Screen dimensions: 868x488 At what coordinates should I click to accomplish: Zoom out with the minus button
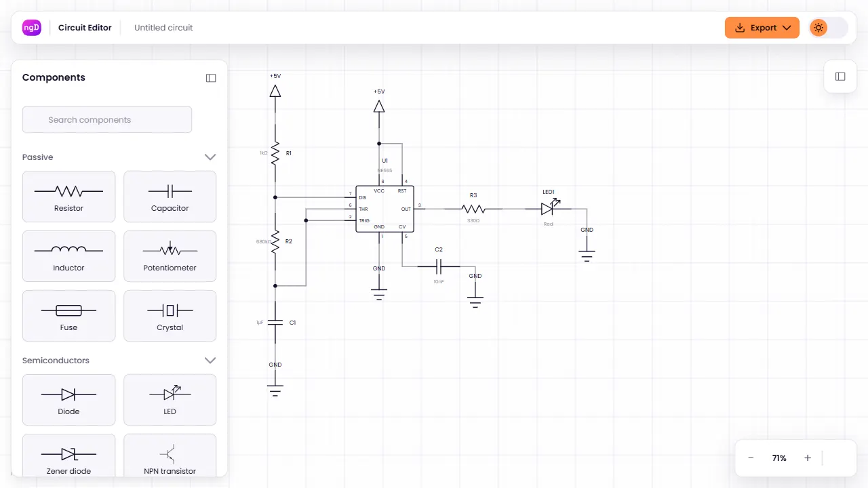pos(751,458)
